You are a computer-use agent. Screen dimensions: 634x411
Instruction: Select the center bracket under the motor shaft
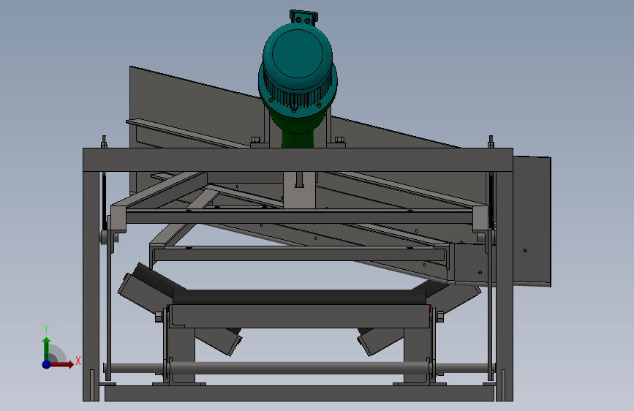coord(299,190)
